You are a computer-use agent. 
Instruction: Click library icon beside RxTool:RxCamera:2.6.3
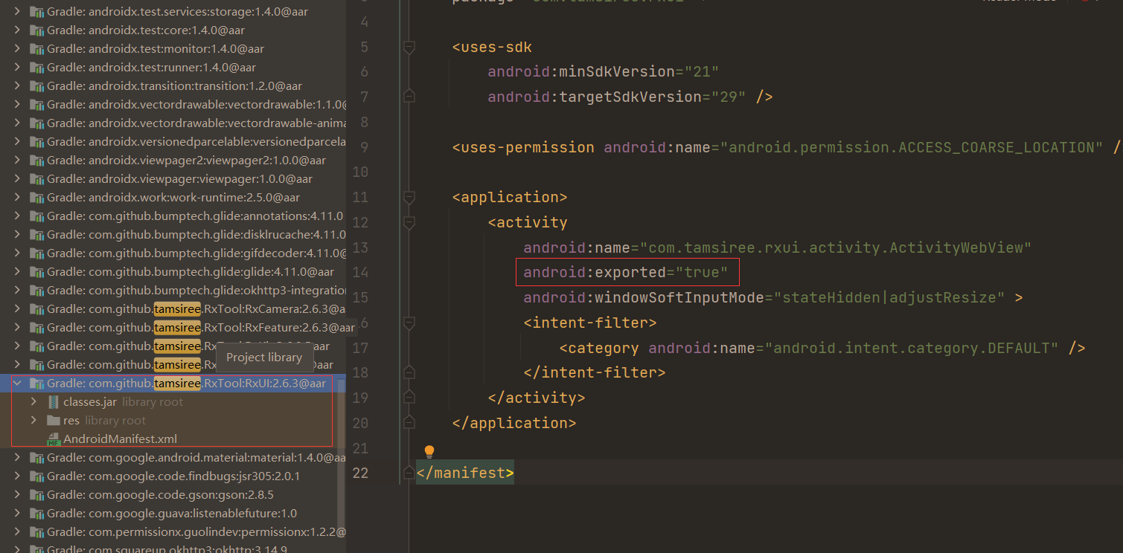[x=37, y=309]
